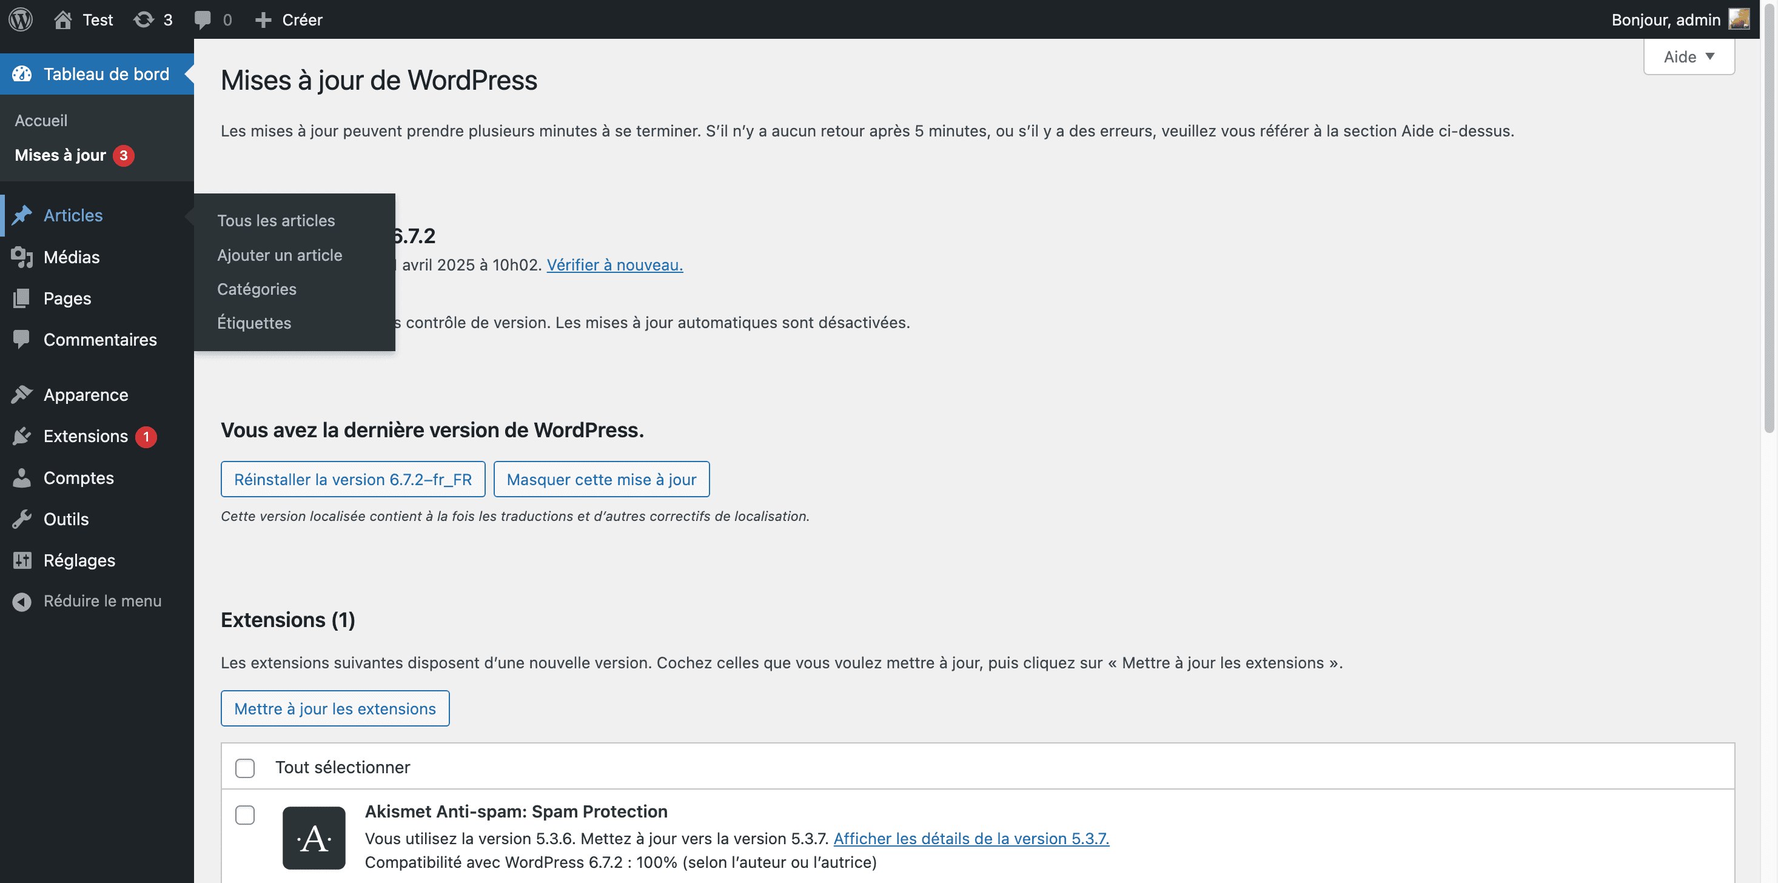Open the comments bubble icon in admin bar

202,19
